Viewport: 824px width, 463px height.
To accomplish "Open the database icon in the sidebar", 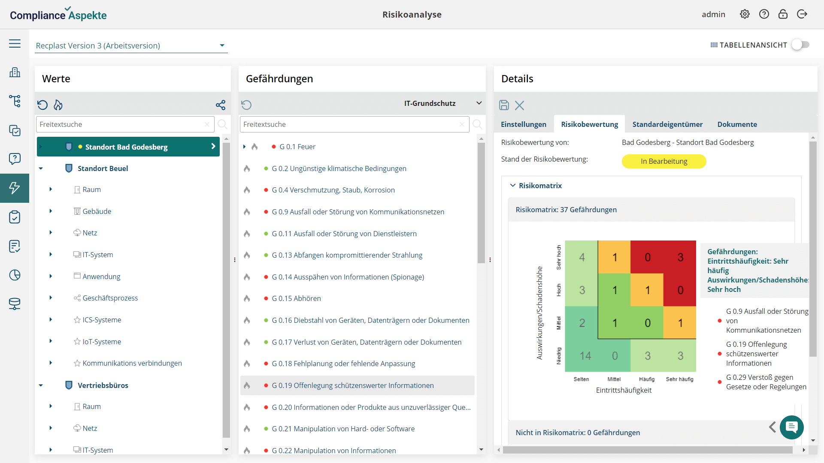I will pyautogui.click(x=15, y=304).
